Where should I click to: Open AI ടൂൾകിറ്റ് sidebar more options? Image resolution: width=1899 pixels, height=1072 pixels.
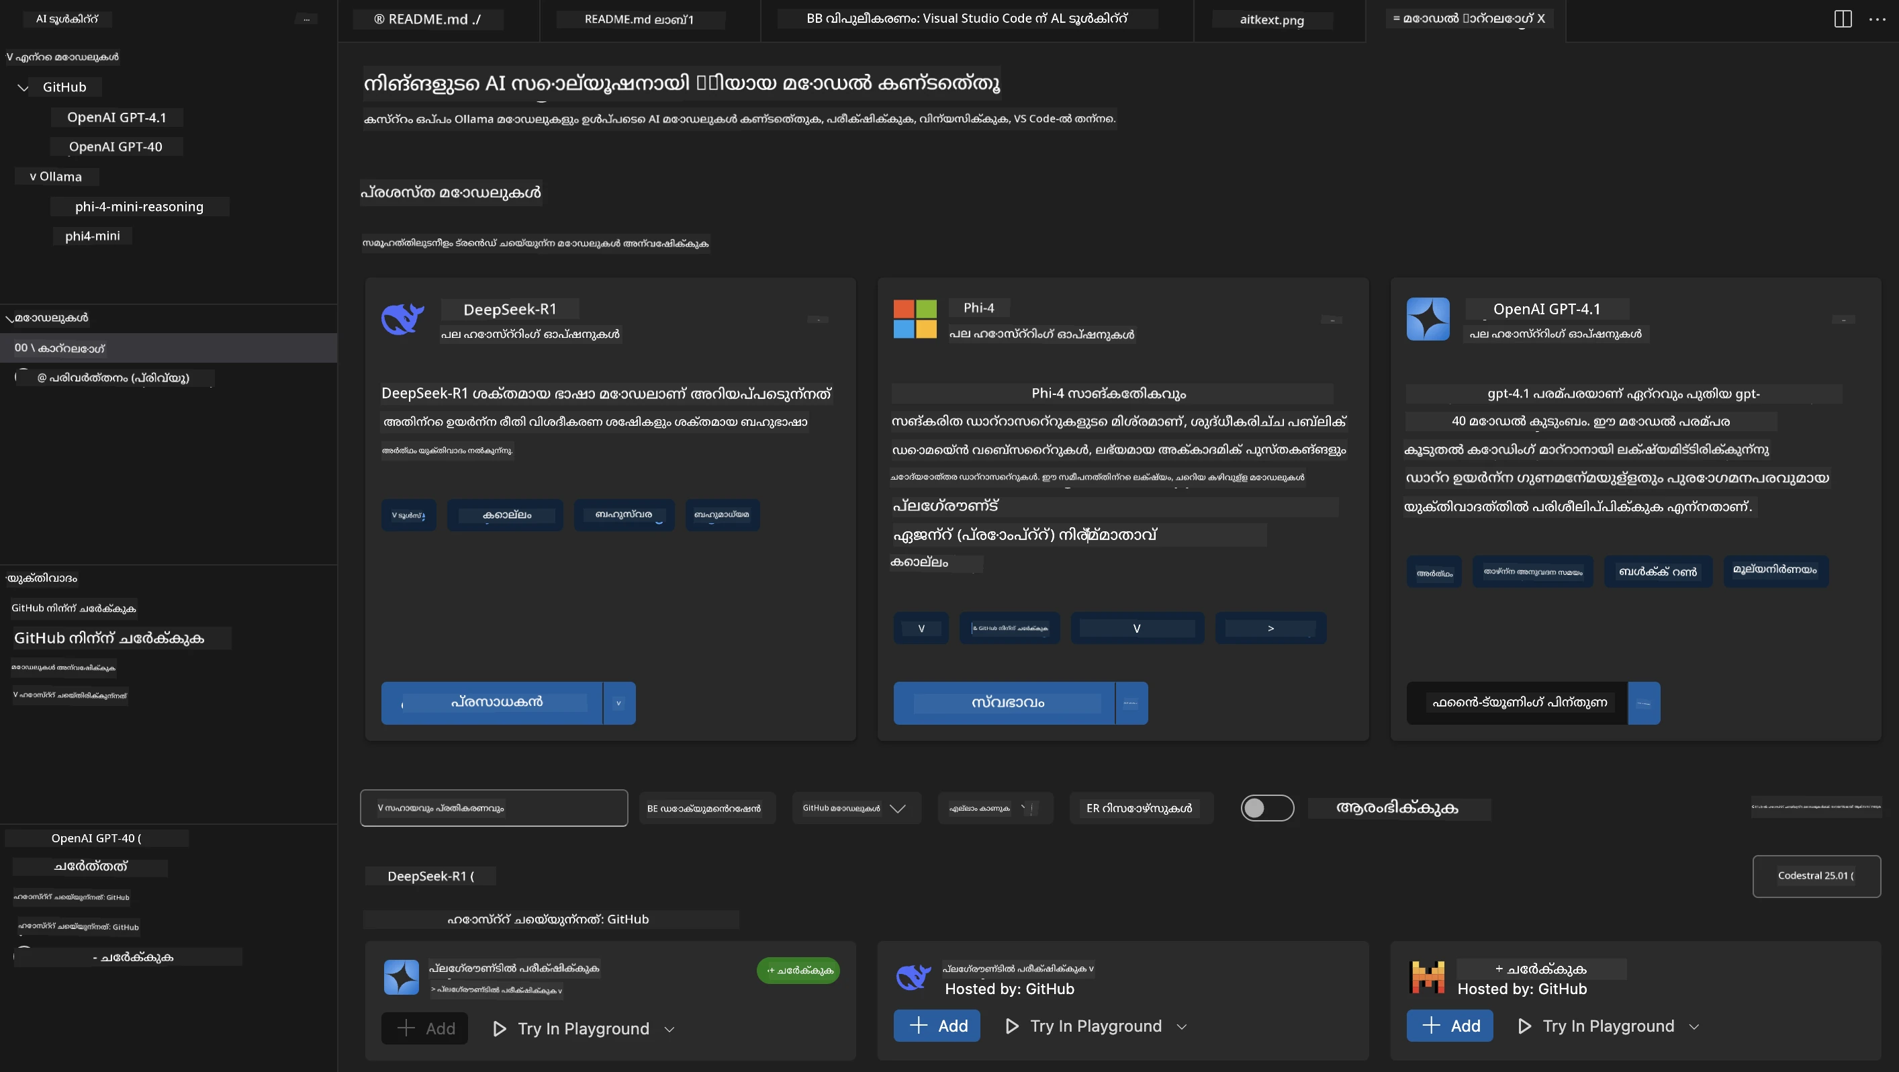tap(307, 19)
